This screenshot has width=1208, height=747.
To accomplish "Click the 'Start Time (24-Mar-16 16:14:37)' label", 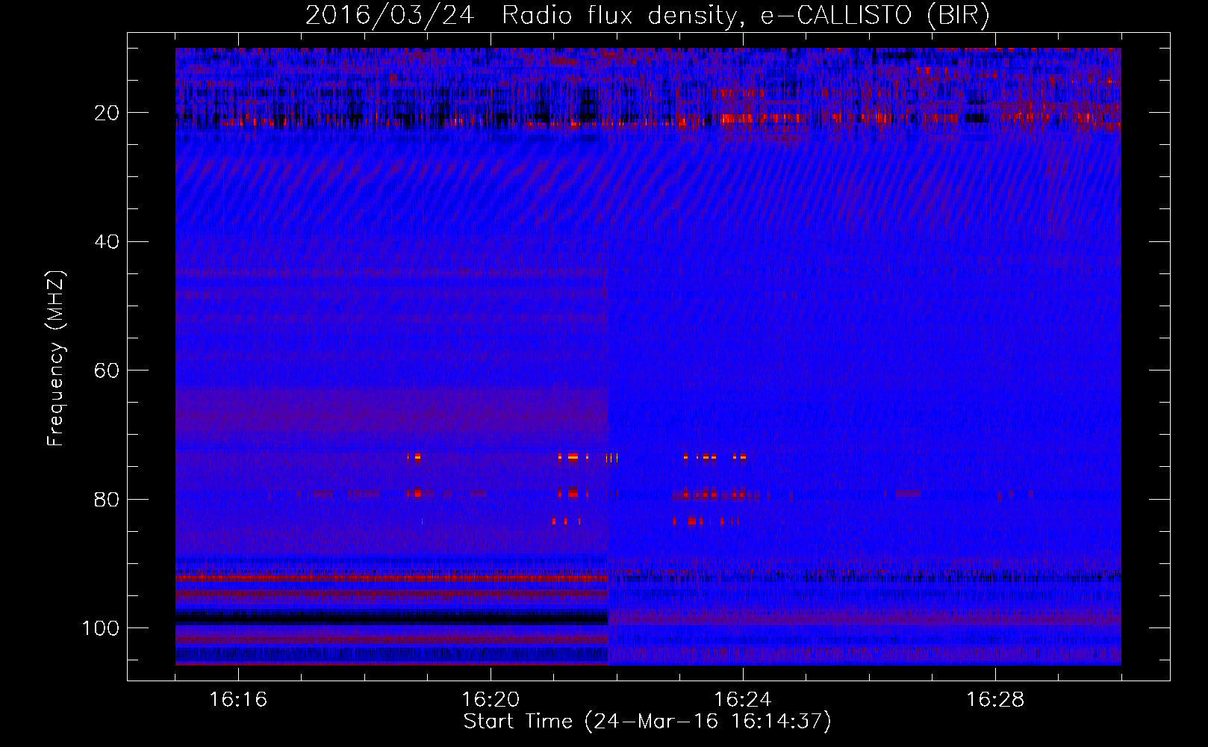I will click(647, 722).
